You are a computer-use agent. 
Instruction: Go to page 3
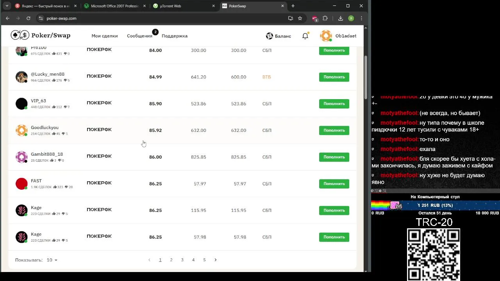[x=182, y=260]
